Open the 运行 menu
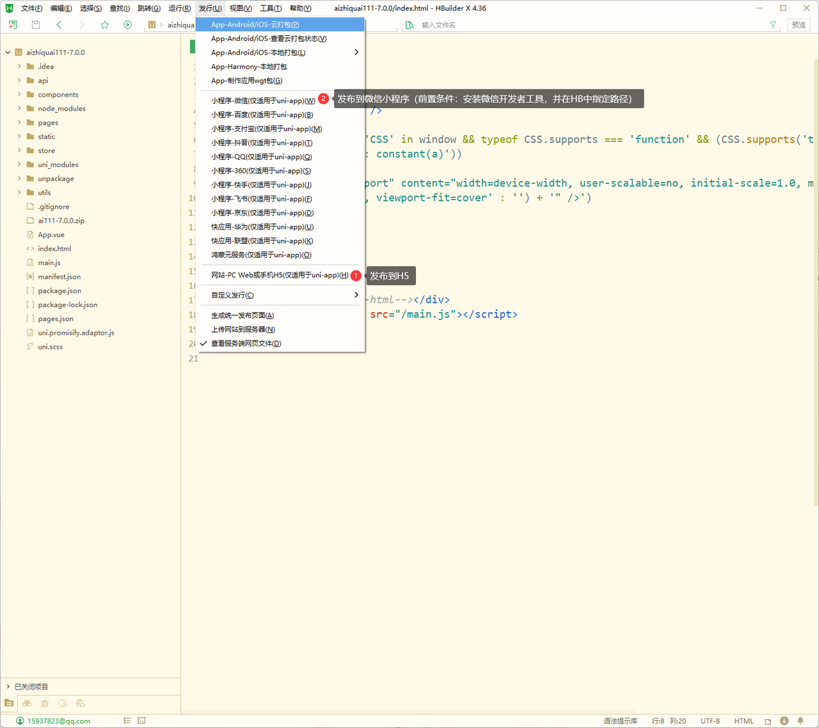819x728 pixels. click(x=179, y=8)
